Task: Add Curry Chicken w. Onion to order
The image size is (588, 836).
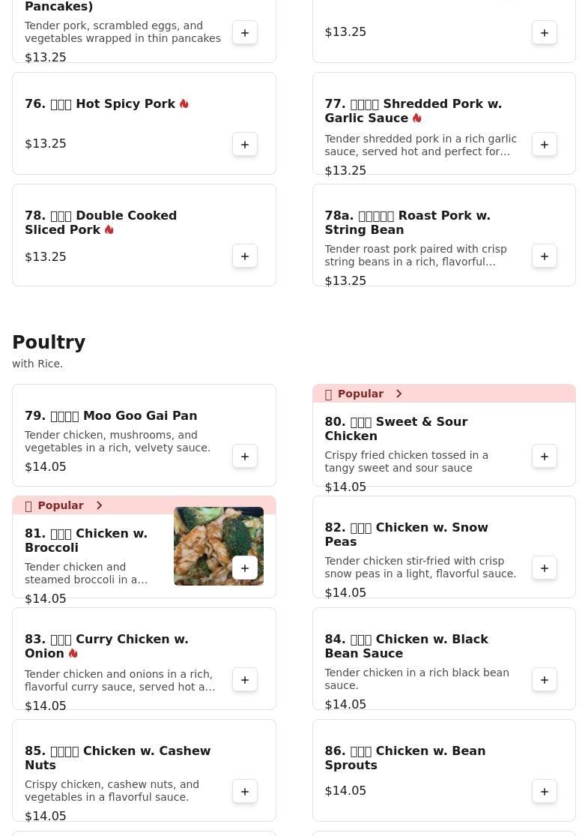Action: pos(245,679)
